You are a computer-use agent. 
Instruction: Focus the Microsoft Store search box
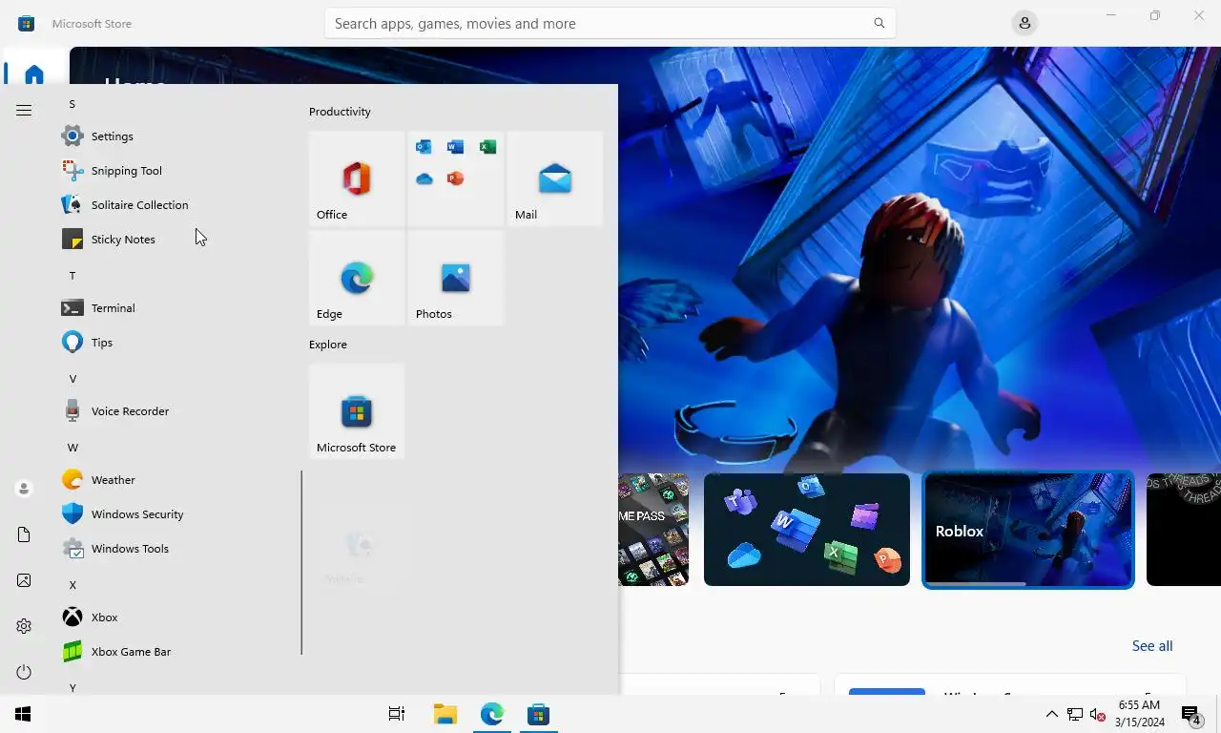pyautogui.click(x=610, y=23)
